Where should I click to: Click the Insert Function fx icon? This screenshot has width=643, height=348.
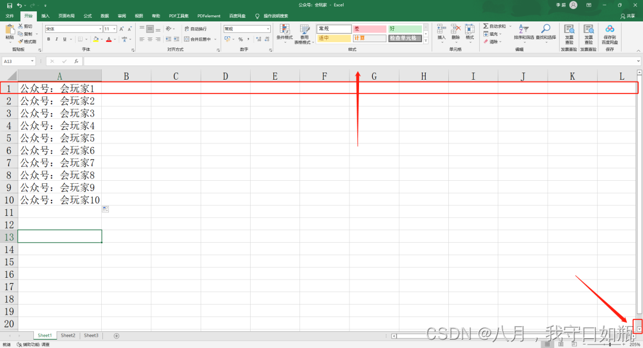pyautogui.click(x=76, y=61)
